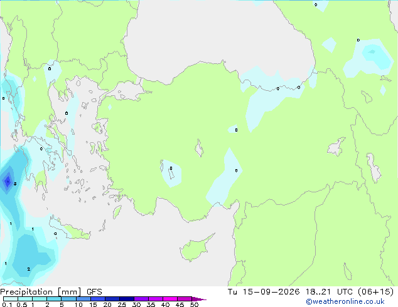The height and width of the screenshot is (307, 398).
Task: Select the purple 30 mm legend swatch
Action: point(141,299)
